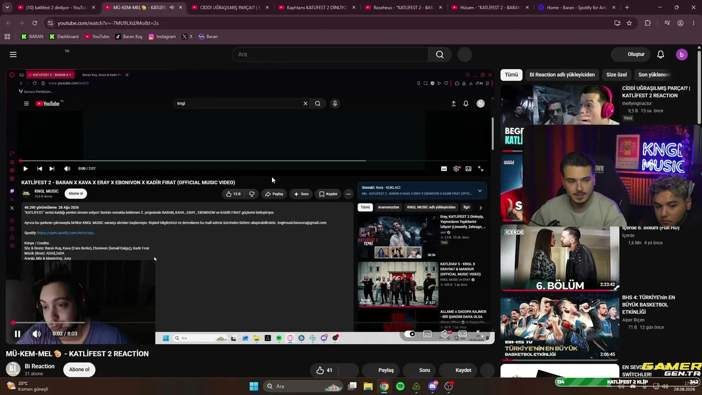Open the YouTube guide hamburger menu
702x395 pixels.
point(13,54)
